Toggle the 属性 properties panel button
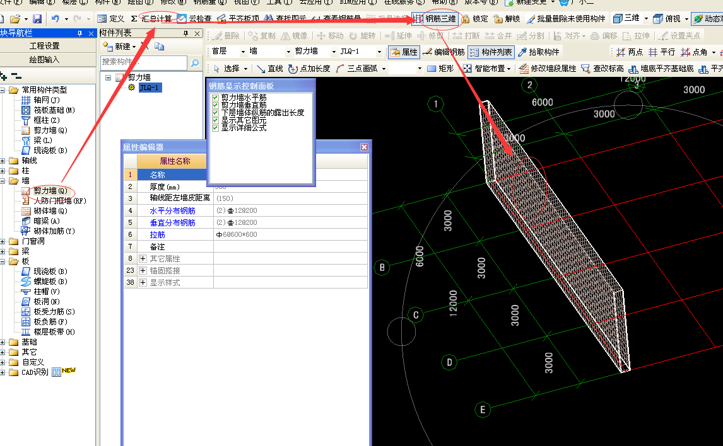Viewport: 723px width, 446px height. [404, 52]
